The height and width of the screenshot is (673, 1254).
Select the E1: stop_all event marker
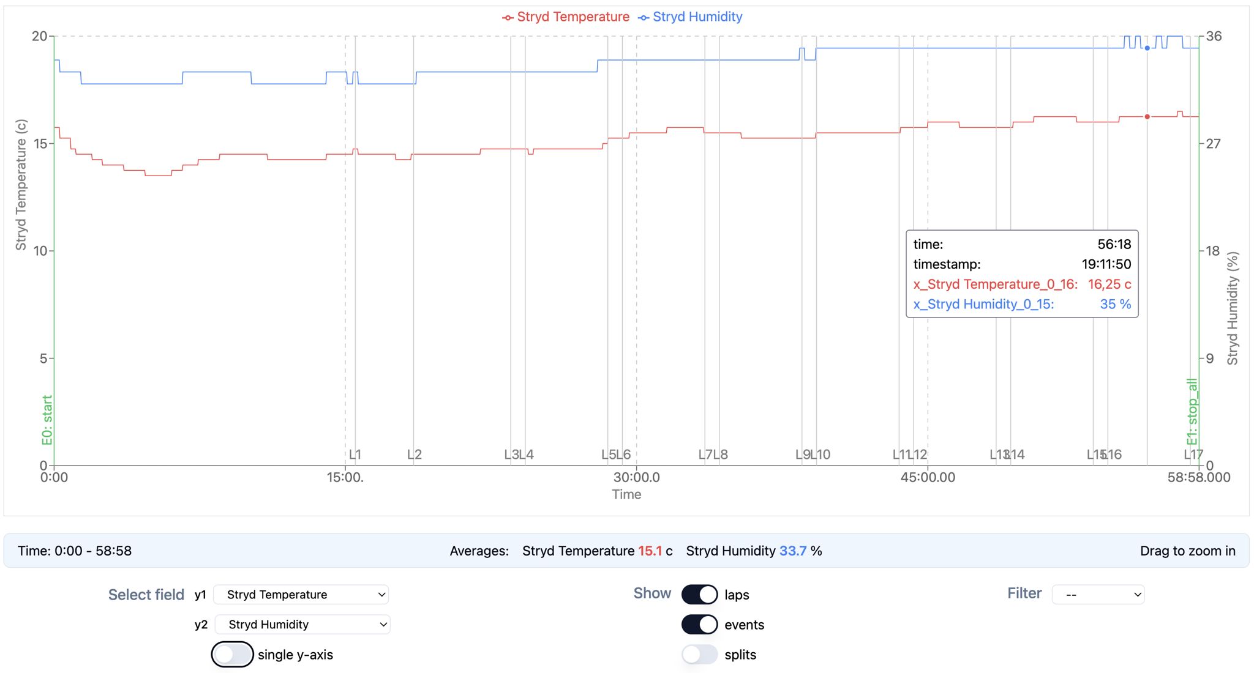pos(1192,412)
